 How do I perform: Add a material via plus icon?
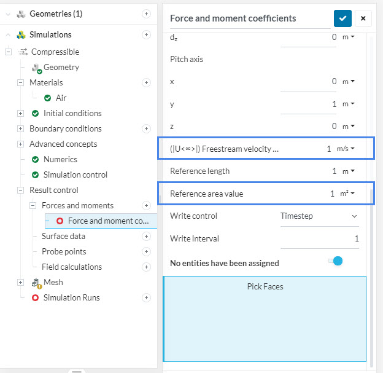[146, 82]
